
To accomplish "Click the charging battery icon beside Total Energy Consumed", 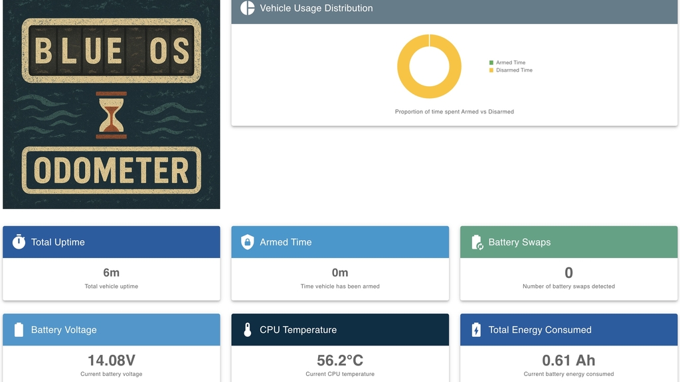I will tap(476, 330).
